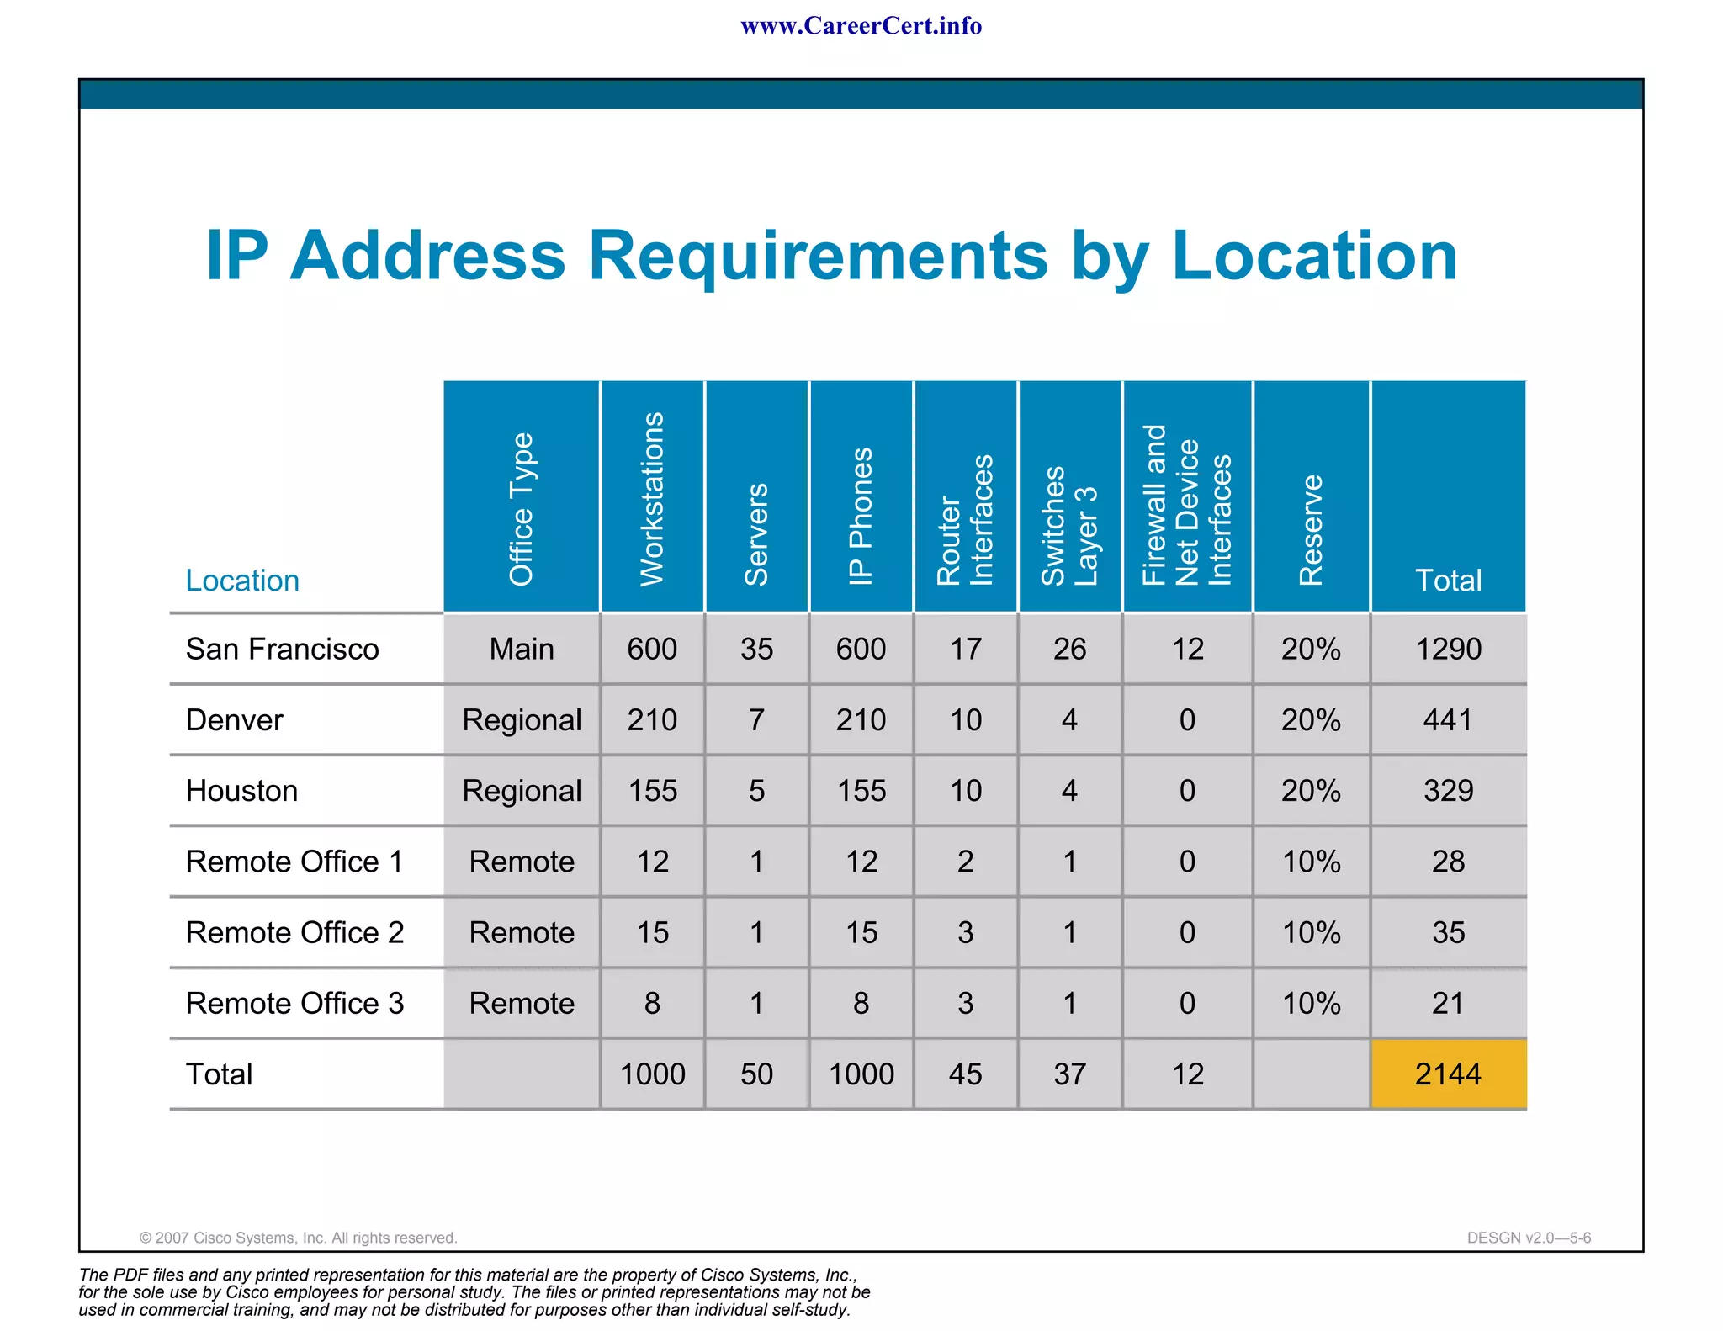Select Denver's total 441 cell
This screenshot has height=1331, width=1723.
[1448, 719]
